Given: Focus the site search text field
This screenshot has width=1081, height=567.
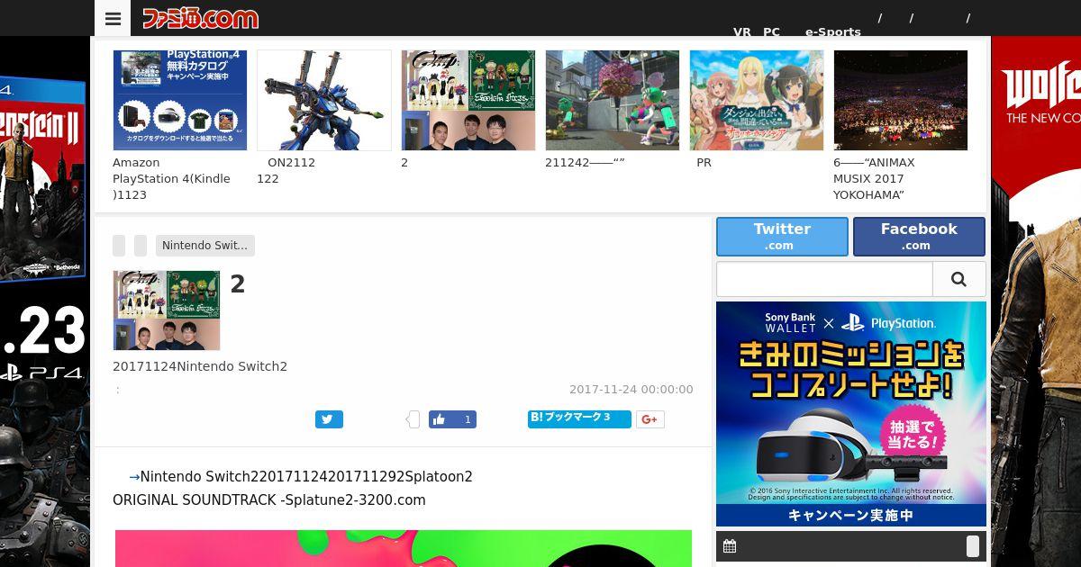Looking at the screenshot, I should click(x=824, y=280).
